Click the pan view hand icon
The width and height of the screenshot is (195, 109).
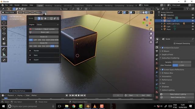click(x=151, y=34)
